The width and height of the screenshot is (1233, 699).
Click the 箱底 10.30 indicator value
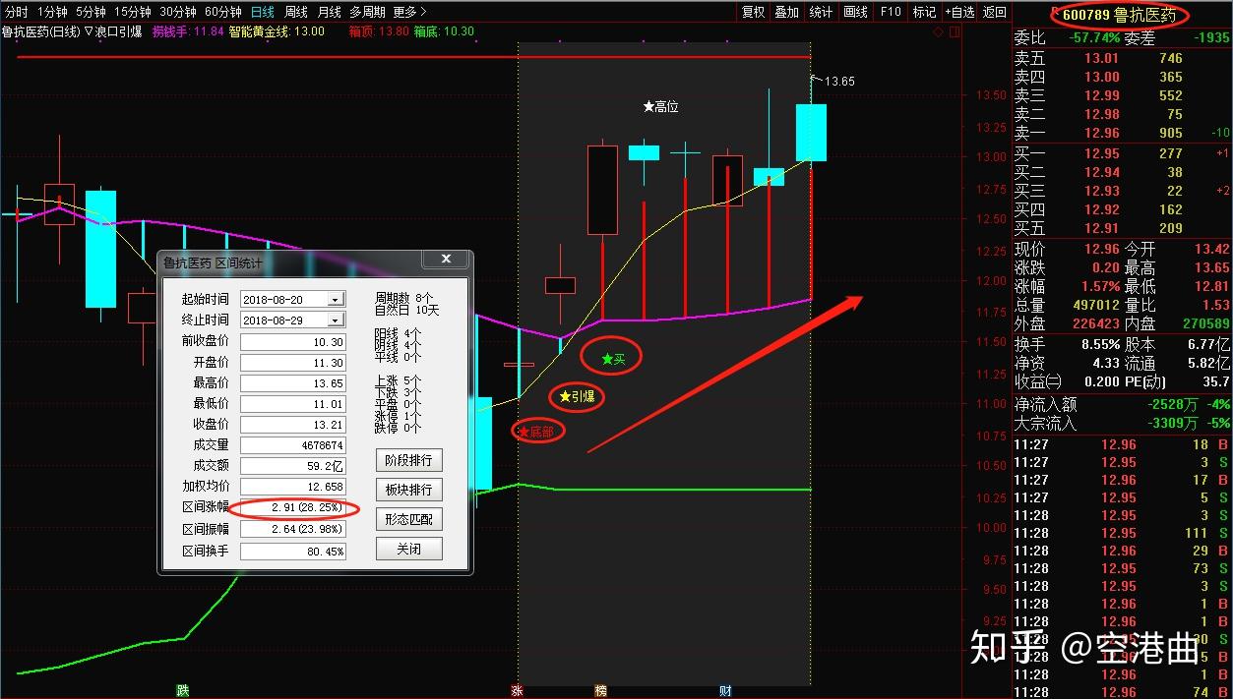click(x=444, y=31)
